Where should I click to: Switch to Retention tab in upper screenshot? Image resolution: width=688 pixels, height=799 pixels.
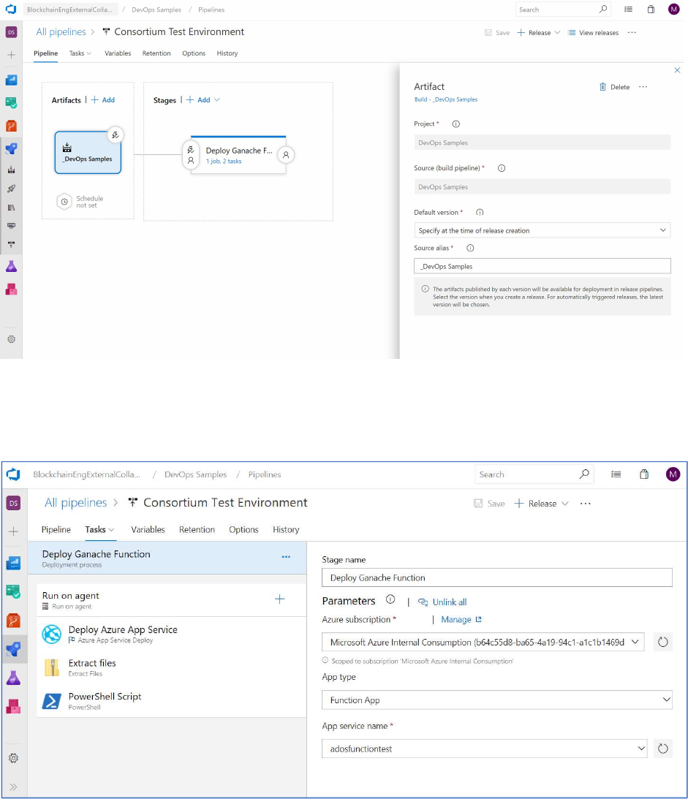click(156, 53)
